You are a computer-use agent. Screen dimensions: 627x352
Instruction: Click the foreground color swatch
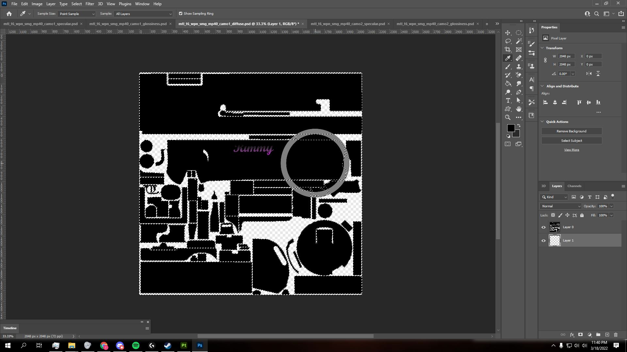[510, 127]
